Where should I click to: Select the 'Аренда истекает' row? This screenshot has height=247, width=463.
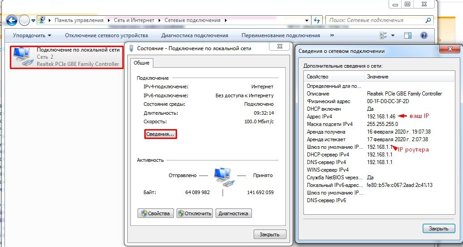[x=379, y=139]
